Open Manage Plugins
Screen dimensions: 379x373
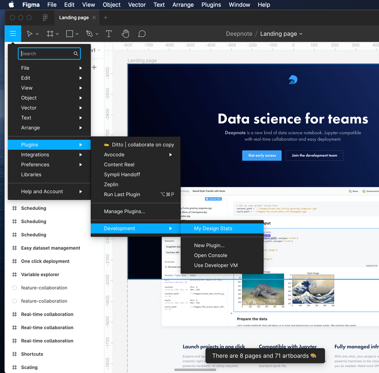coord(136,211)
